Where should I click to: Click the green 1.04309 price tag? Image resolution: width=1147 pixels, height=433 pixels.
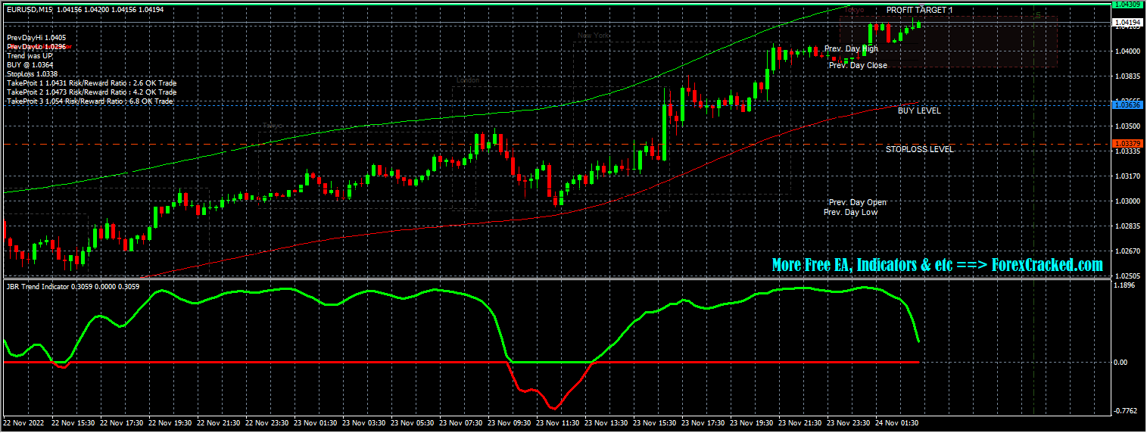coord(1127,5)
